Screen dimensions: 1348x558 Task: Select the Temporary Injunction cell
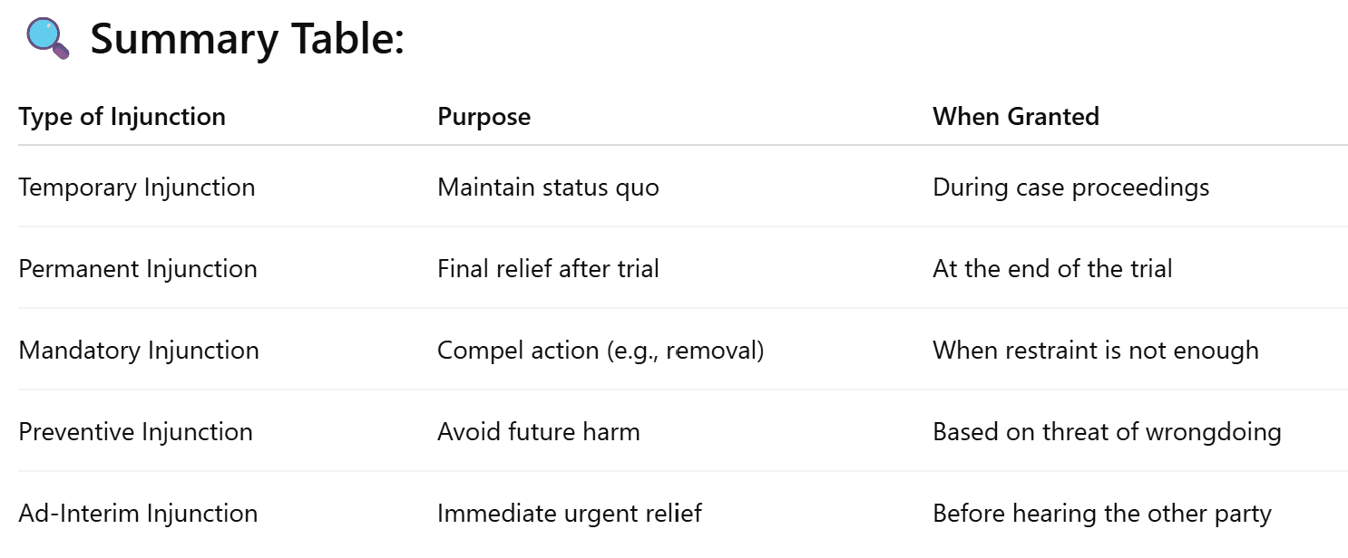pyautogui.click(x=137, y=188)
